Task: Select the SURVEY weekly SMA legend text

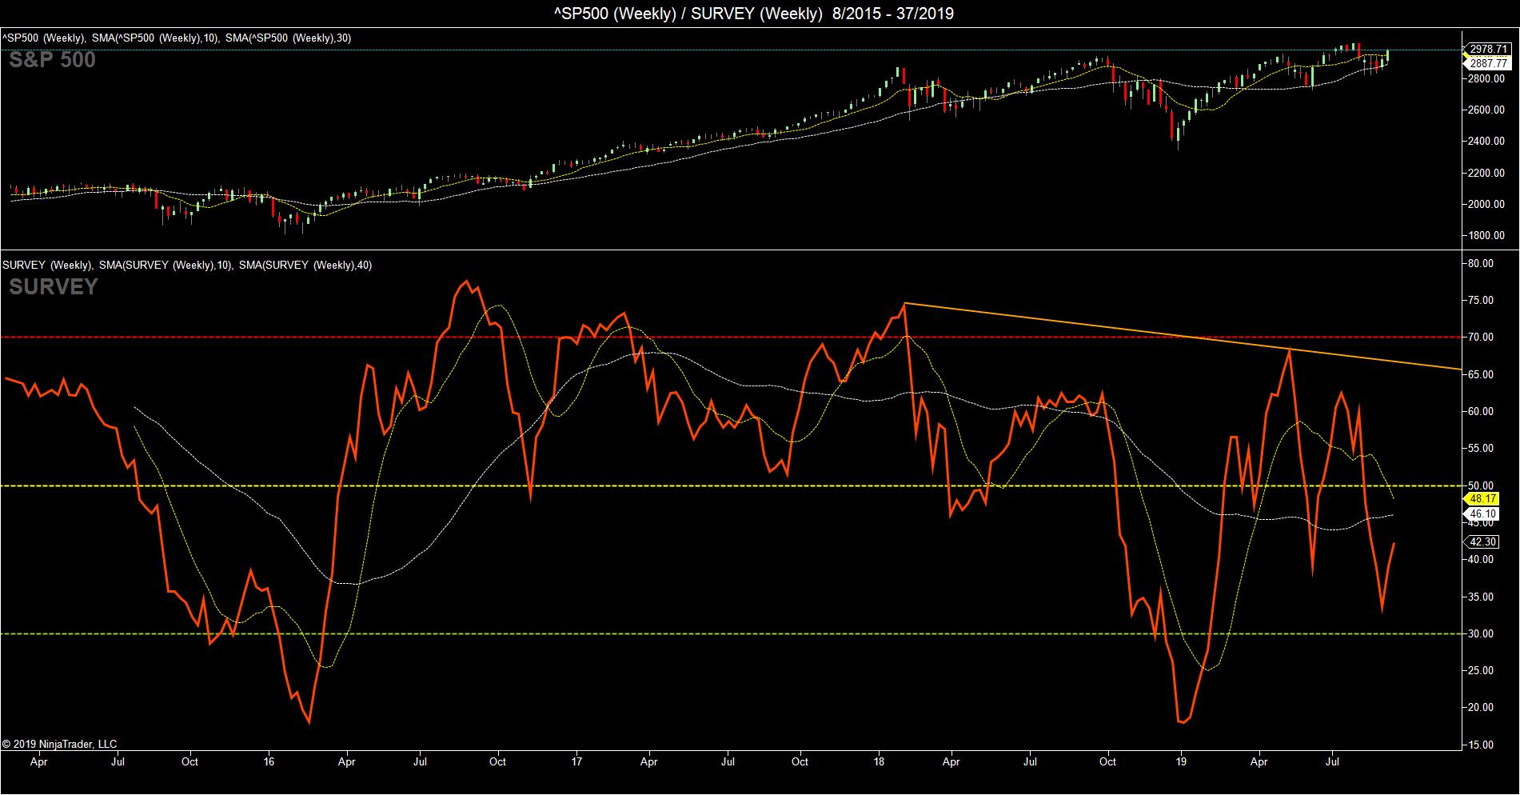Action: click(x=187, y=265)
